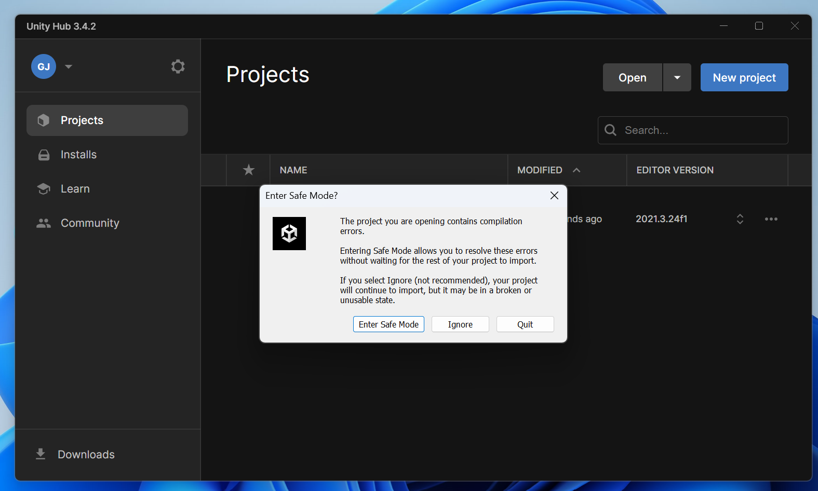
Task: Click the 2021.3.24f1 editor version text
Action: [661, 219]
